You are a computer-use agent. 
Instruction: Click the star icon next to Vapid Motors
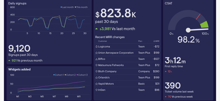click(x=96, y=84)
